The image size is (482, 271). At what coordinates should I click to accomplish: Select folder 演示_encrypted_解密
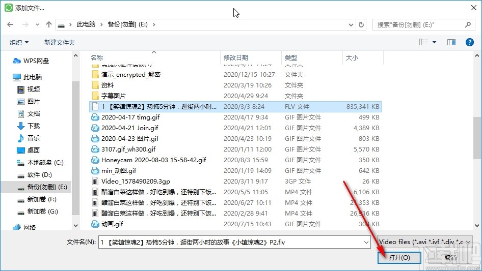click(126, 75)
